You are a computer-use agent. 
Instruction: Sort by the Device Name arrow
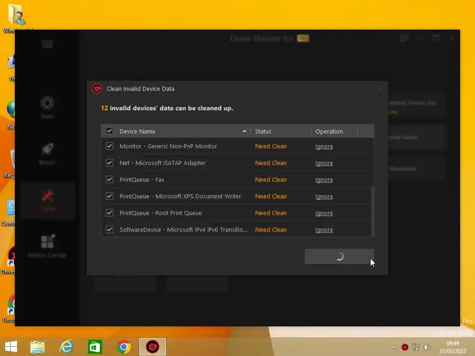[x=244, y=131]
